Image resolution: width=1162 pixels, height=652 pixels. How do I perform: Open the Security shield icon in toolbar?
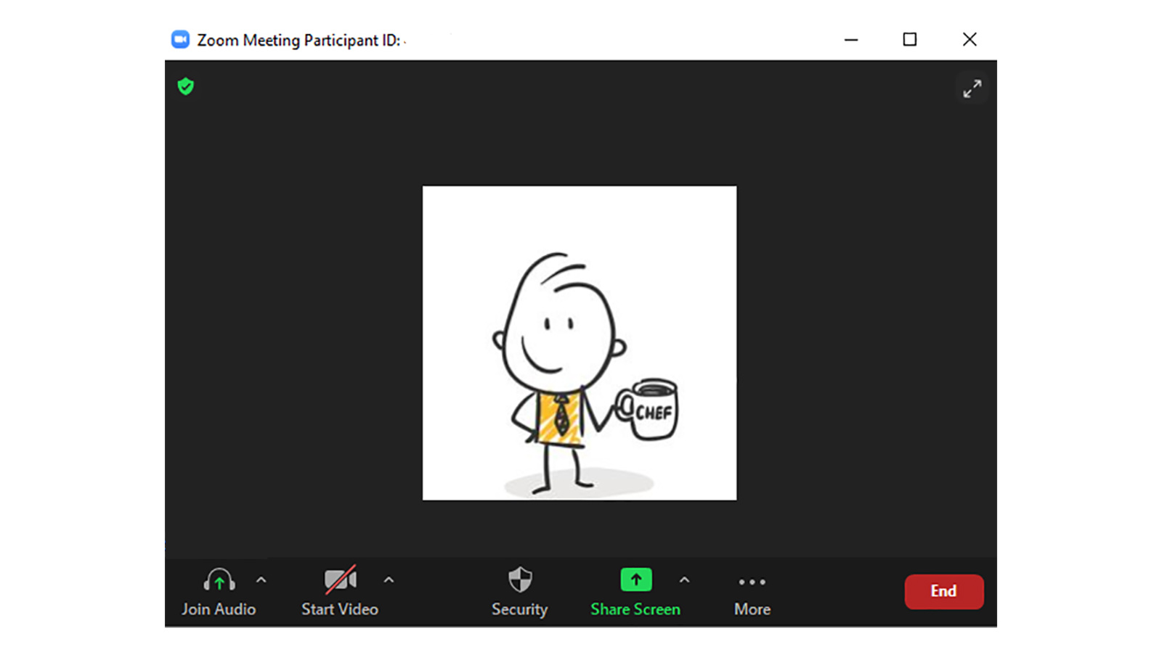click(520, 580)
